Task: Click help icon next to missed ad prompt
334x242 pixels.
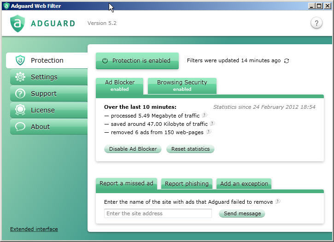Action: pyautogui.click(x=278, y=201)
